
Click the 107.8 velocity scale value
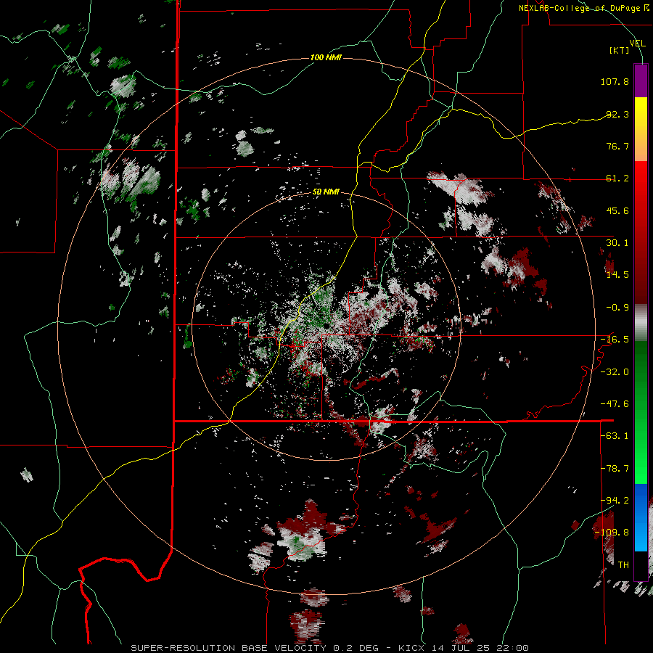(615, 81)
